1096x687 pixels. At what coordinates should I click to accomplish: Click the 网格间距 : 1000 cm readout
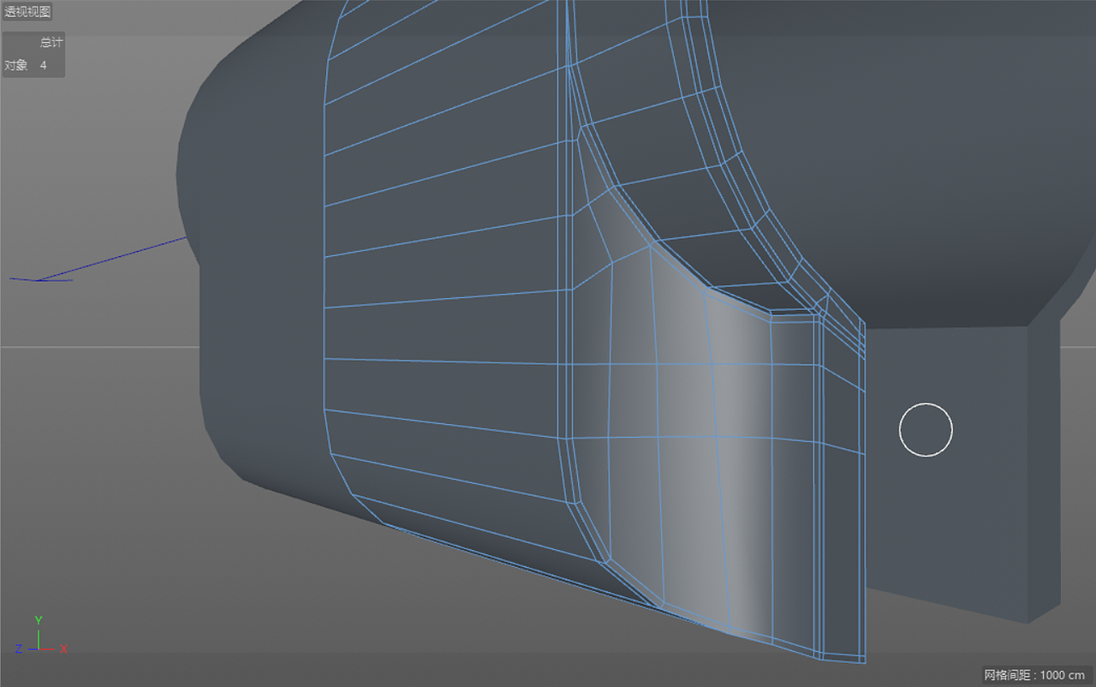click(1034, 675)
